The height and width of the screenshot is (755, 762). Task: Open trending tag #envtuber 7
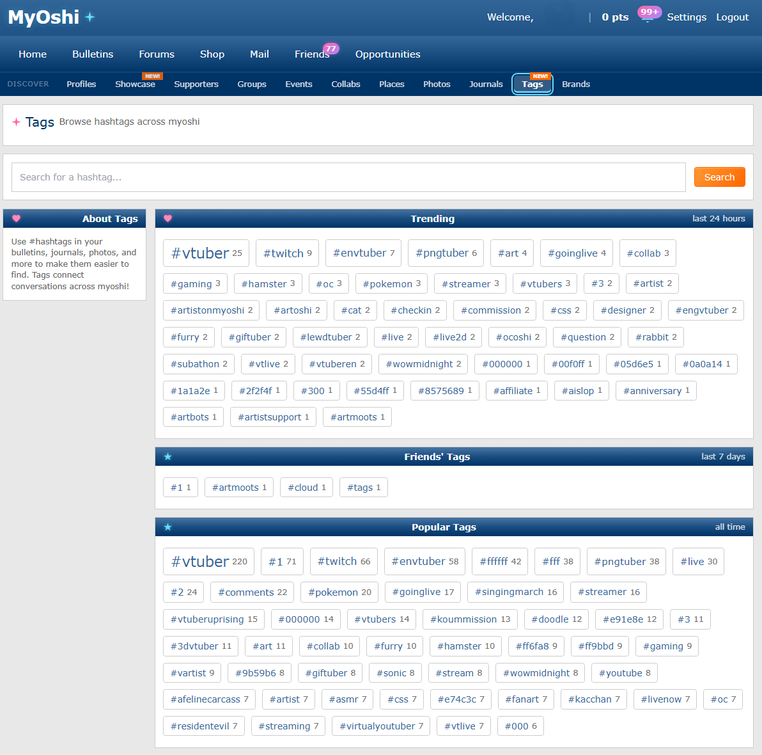[364, 253]
